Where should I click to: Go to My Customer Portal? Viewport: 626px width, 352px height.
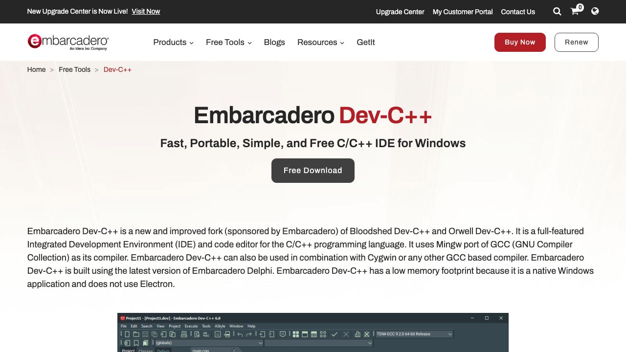point(463,12)
